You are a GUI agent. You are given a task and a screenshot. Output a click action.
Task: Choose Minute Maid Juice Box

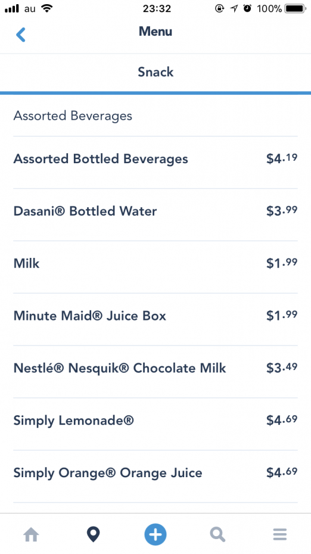click(155, 319)
